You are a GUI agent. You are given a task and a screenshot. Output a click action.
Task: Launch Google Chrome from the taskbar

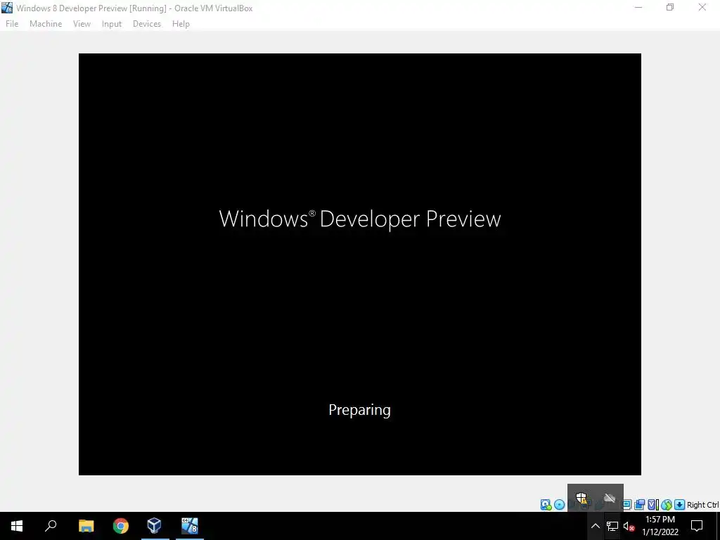[121, 526]
